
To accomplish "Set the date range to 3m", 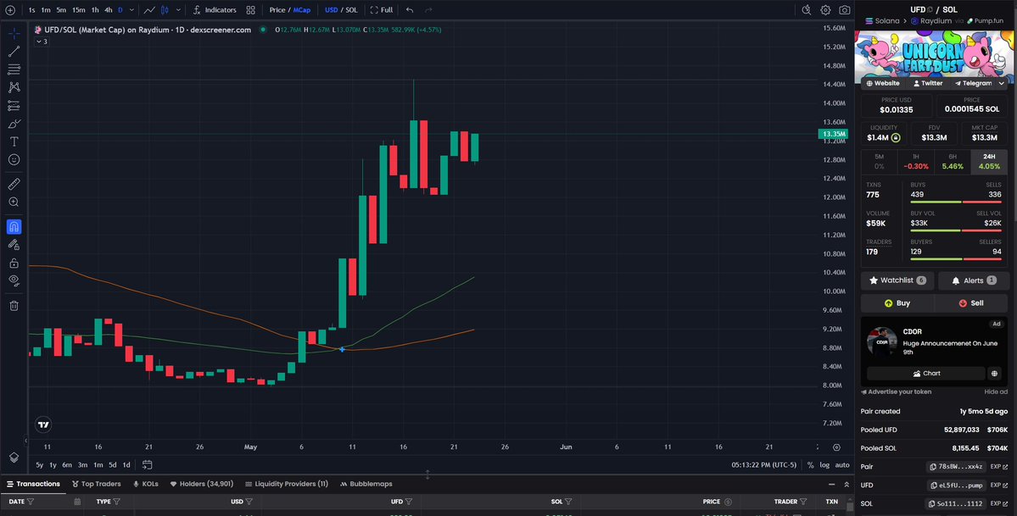I will point(82,465).
